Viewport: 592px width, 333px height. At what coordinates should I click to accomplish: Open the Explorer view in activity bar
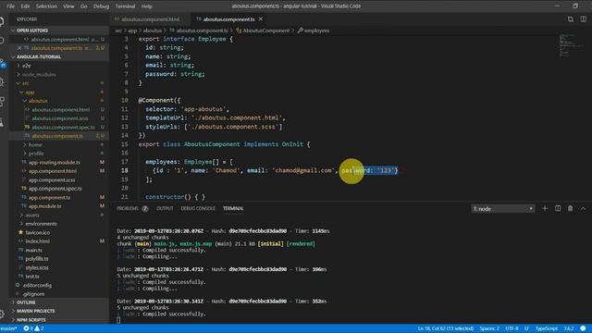tap(2, 21)
